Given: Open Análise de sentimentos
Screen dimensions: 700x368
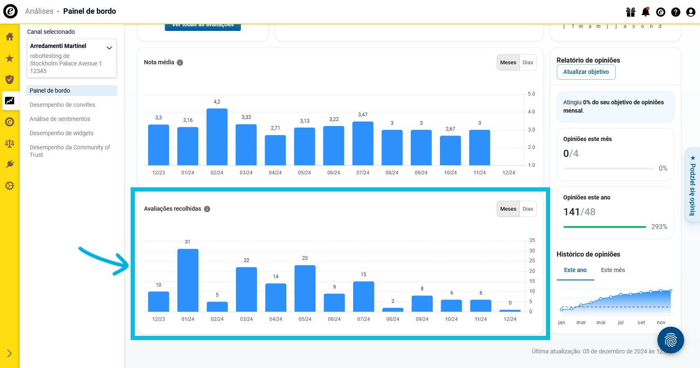Looking at the screenshot, I should pyautogui.click(x=60, y=119).
